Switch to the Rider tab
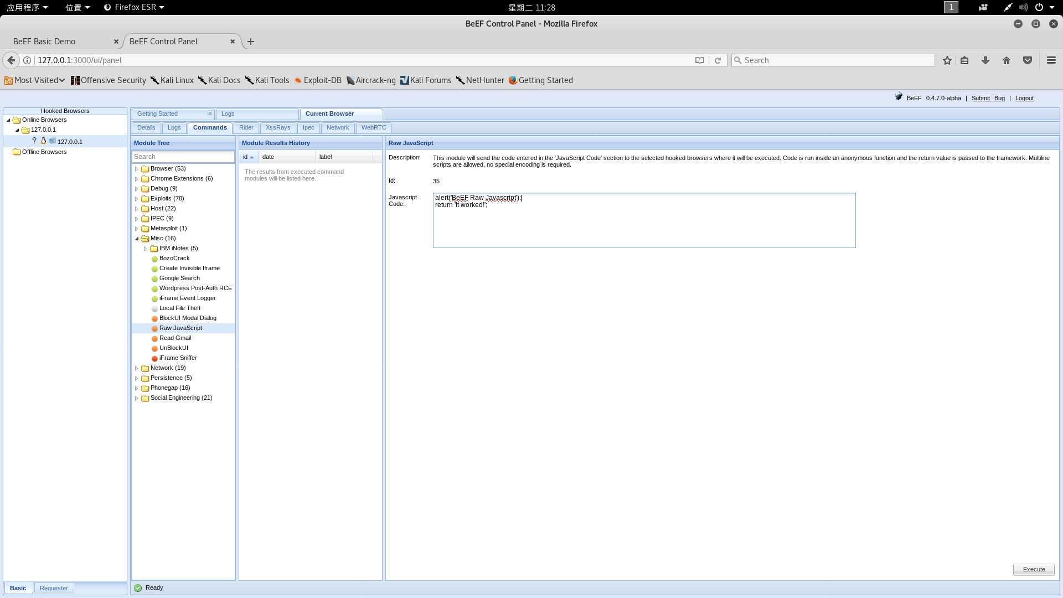 tap(246, 128)
